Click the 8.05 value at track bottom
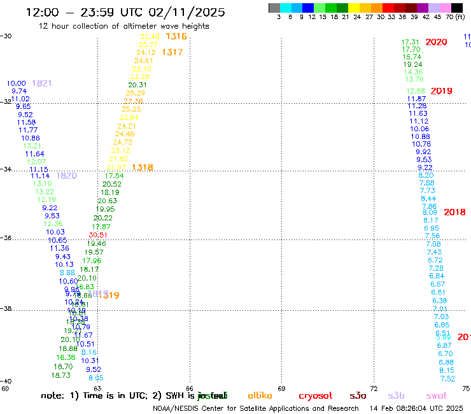This screenshot has width=471, height=414. click(96, 378)
